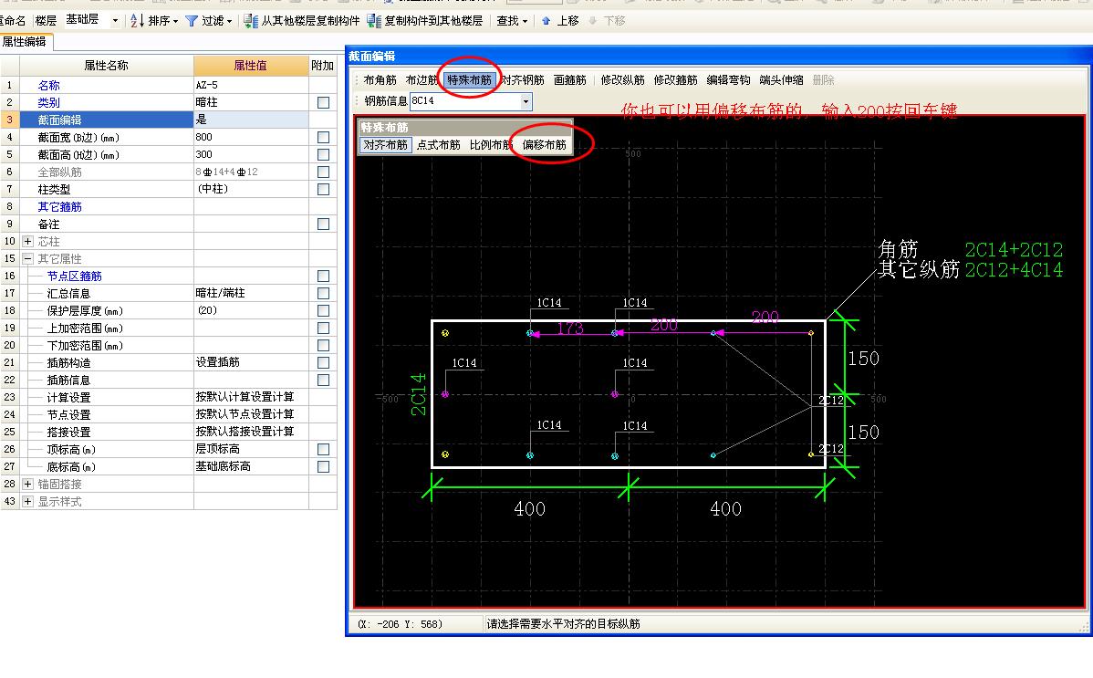Click the 复制构件到其他楼层 icon

coord(374,21)
